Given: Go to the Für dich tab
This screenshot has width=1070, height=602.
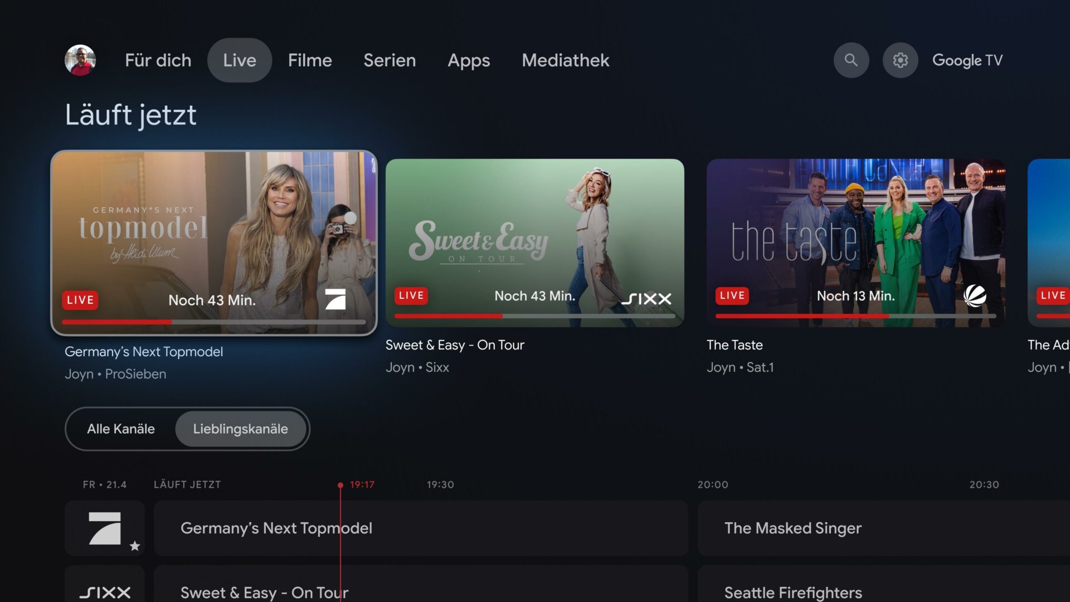Looking at the screenshot, I should (x=158, y=60).
